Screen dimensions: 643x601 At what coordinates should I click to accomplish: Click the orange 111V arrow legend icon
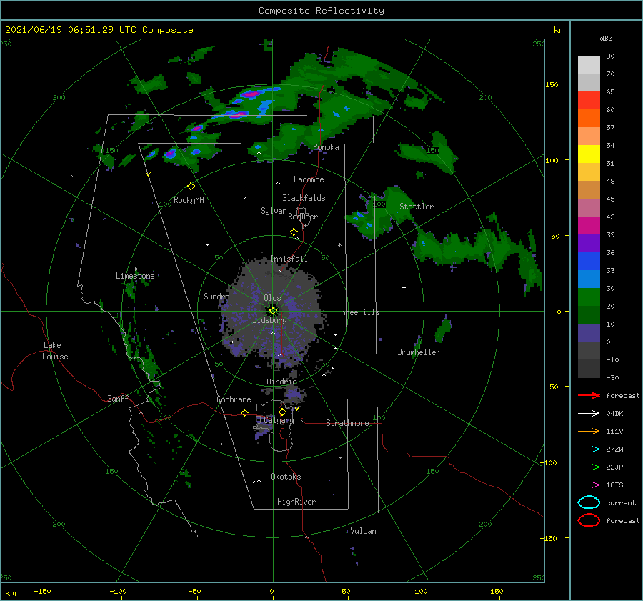(589, 431)
